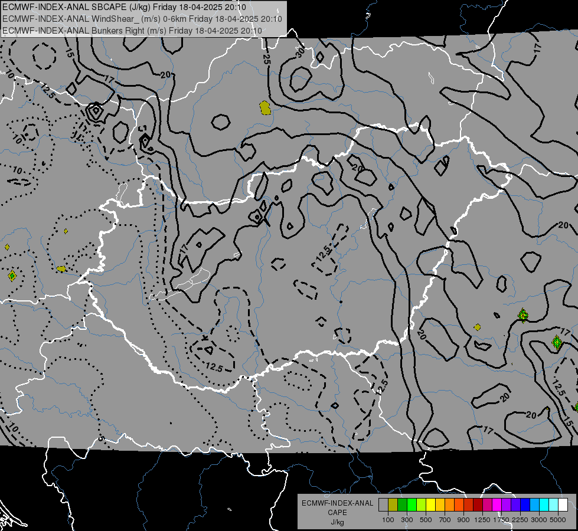
Task: Click the SBCAPE title line in header
Action: (x=124, y=7)
